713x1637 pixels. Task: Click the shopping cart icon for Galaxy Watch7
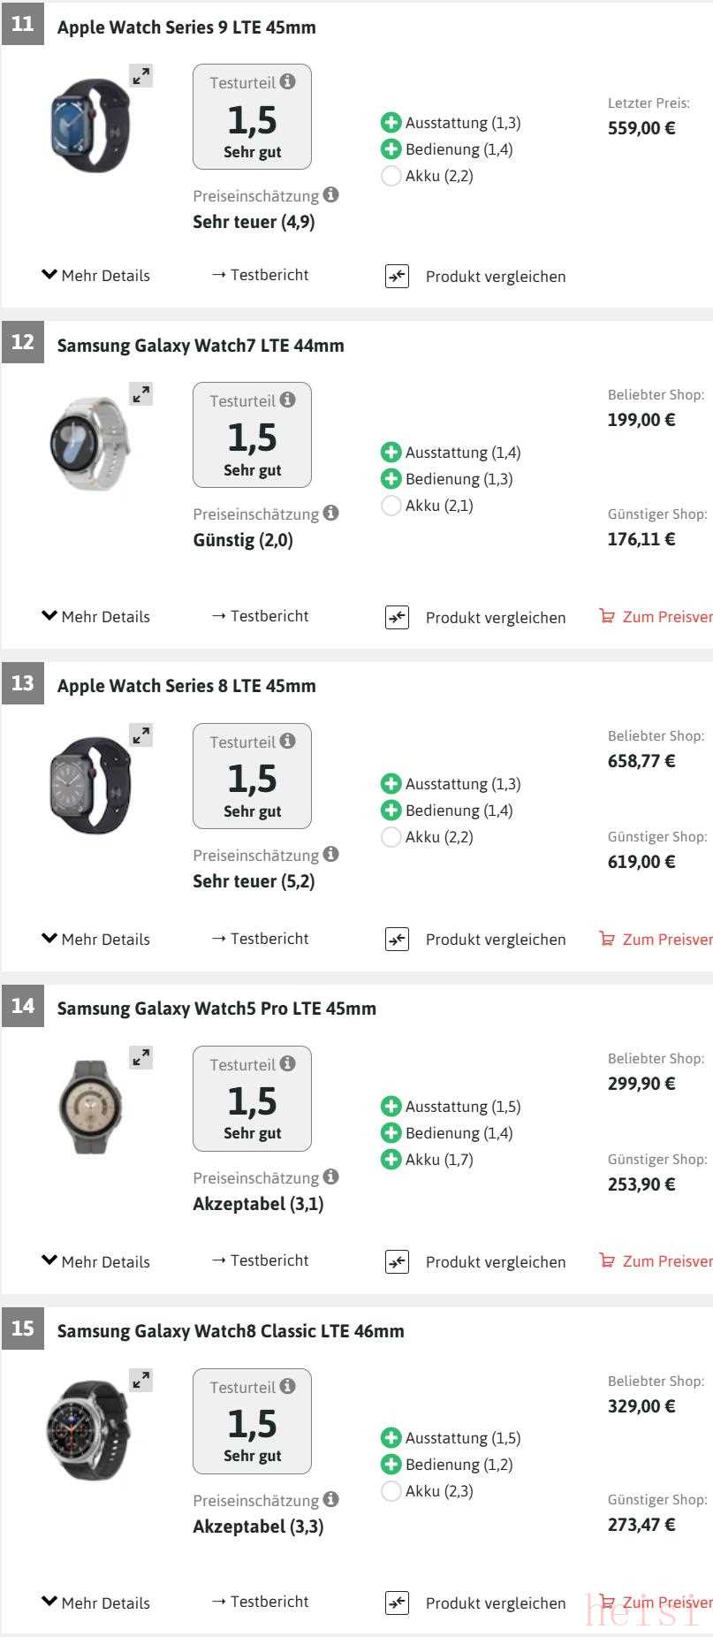(607, 617)
